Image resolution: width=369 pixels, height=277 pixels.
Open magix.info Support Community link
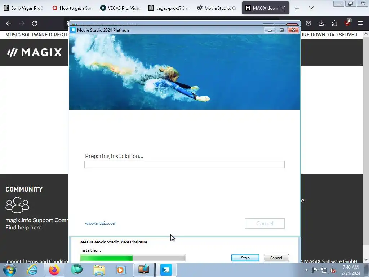pyautogui.click(x=37, y=220)
